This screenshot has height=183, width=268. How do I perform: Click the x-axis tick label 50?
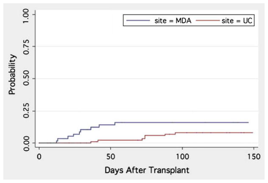pos(111,156)
